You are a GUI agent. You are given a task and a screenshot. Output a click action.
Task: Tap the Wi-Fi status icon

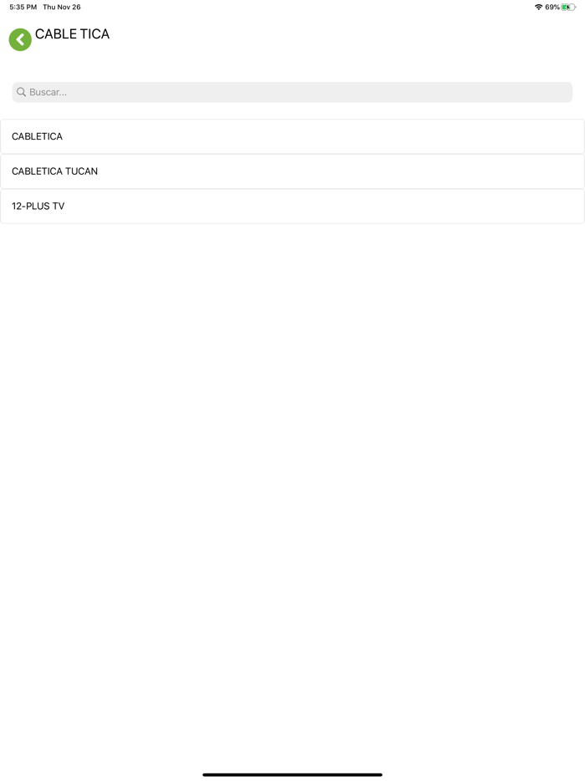(538, 7)
